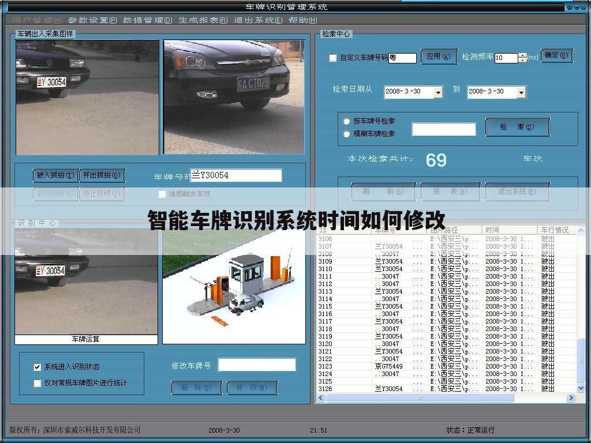Click the horizontal scrollbar thumb
591x443 pixels.
point(420,397)
